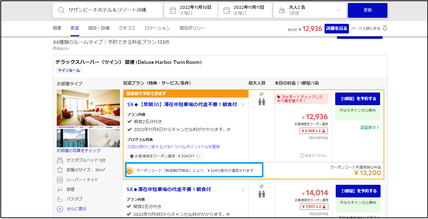The width and height of the screenshot is (428, 219).
Task: Switch to the 概要 tab
Action: (57, 28)
